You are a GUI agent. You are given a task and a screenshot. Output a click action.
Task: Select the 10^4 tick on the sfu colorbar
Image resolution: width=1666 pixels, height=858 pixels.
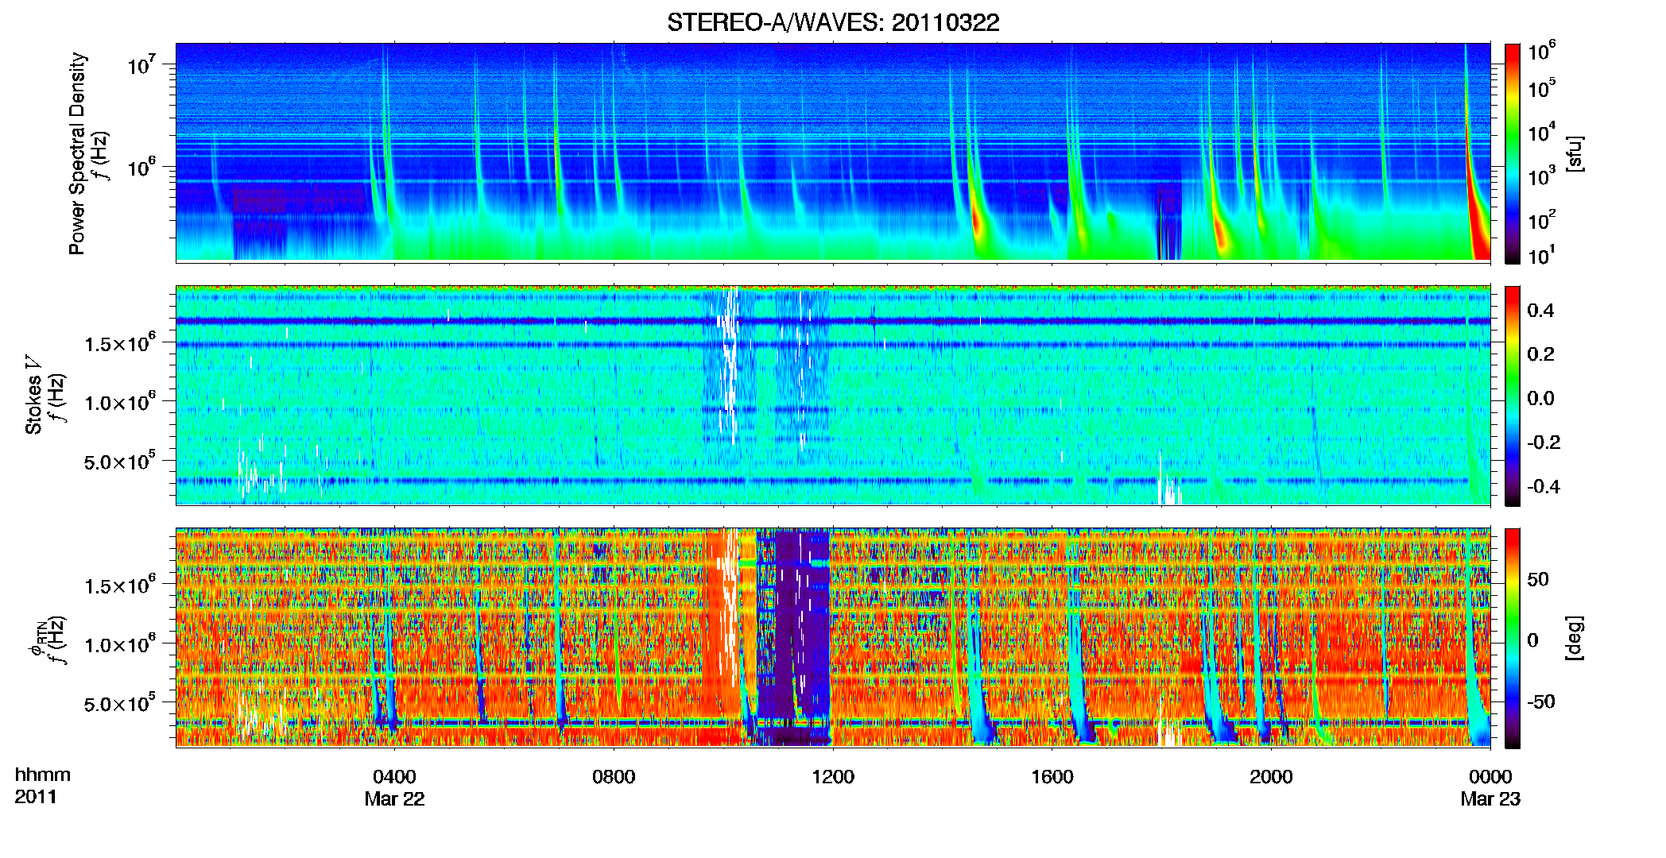tap(1542, 132)
